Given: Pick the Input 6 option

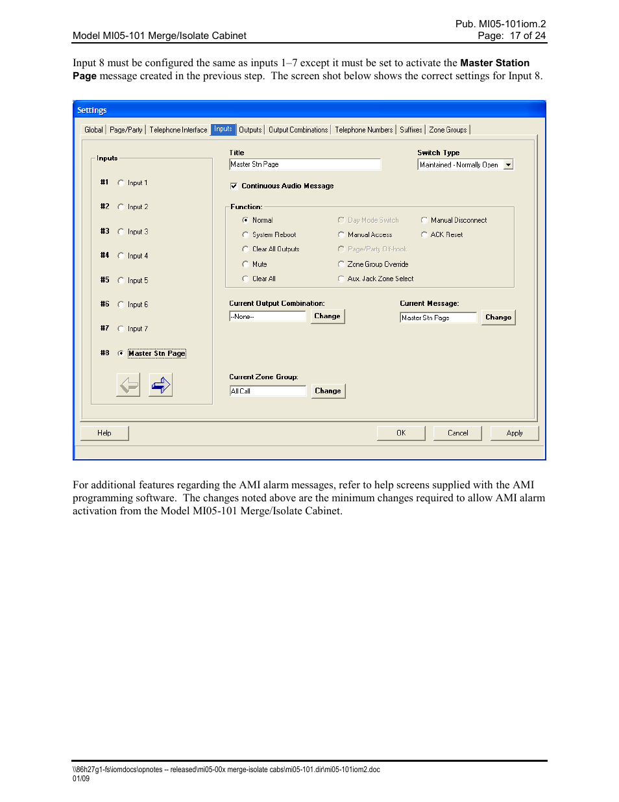Looking at the screenshot, I should 121,305.
